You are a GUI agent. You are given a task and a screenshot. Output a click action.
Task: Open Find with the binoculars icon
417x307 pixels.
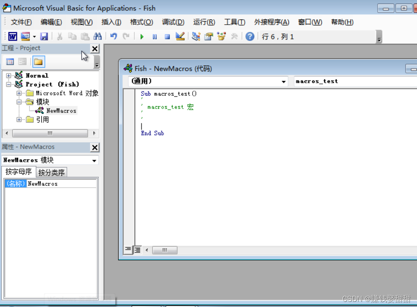click(x=97, y=37)
